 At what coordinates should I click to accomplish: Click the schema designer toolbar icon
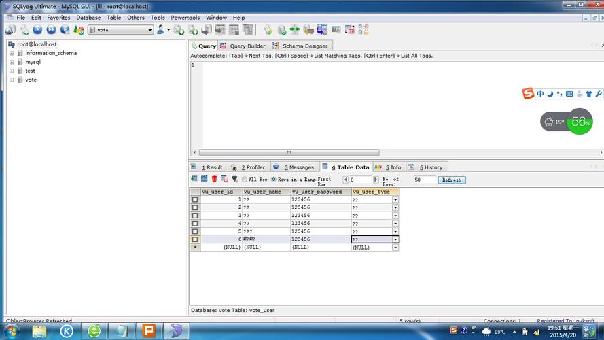tap(363, 30)
